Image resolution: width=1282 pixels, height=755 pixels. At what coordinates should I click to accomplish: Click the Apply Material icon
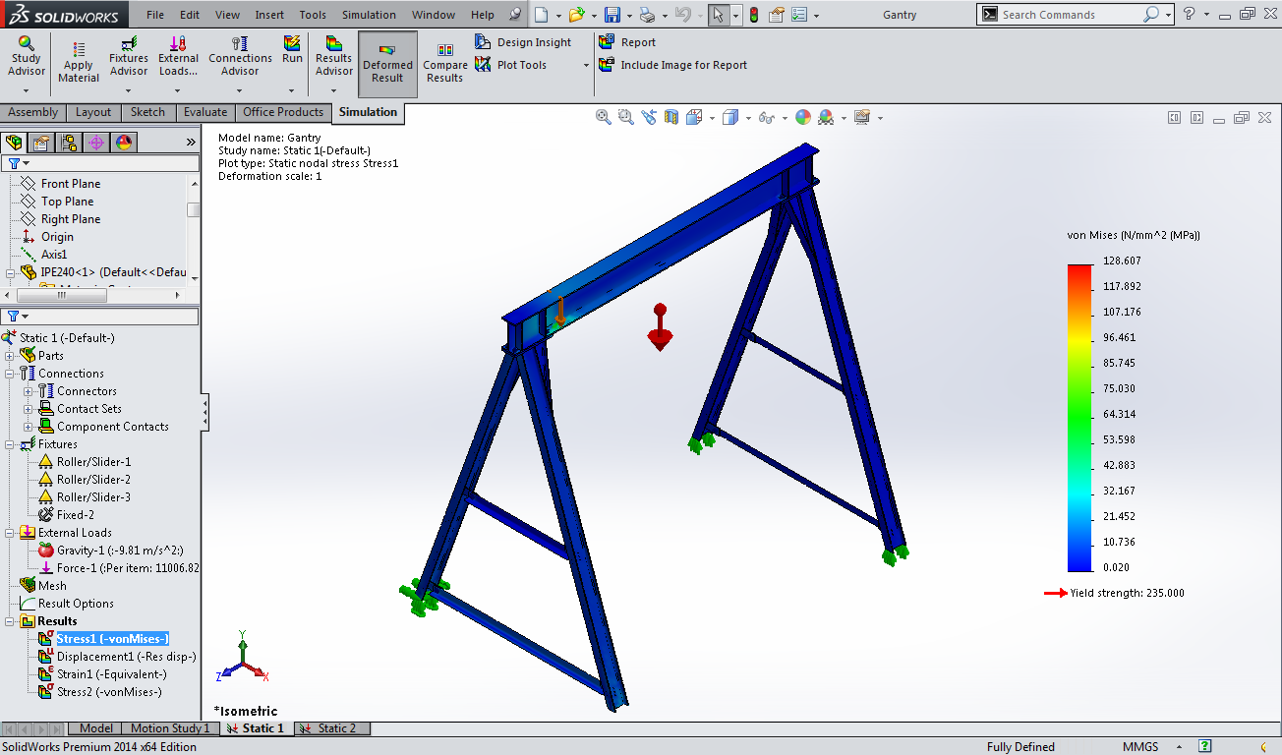coord(79,63)
